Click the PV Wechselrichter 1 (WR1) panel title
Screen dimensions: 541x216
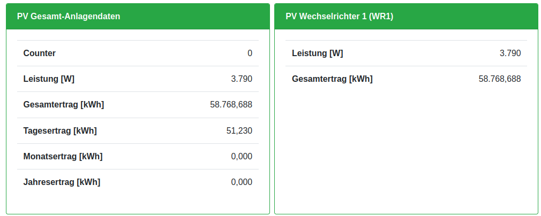(x=340, y=16)
